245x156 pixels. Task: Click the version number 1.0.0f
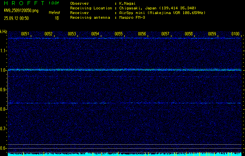[54, 3]
